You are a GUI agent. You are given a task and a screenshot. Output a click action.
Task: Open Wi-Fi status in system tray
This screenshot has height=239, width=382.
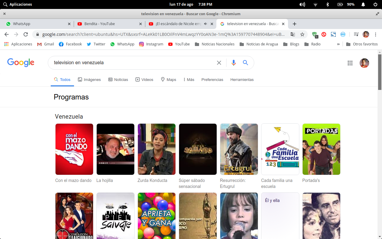pyautogui.click(x=315, y=4)
